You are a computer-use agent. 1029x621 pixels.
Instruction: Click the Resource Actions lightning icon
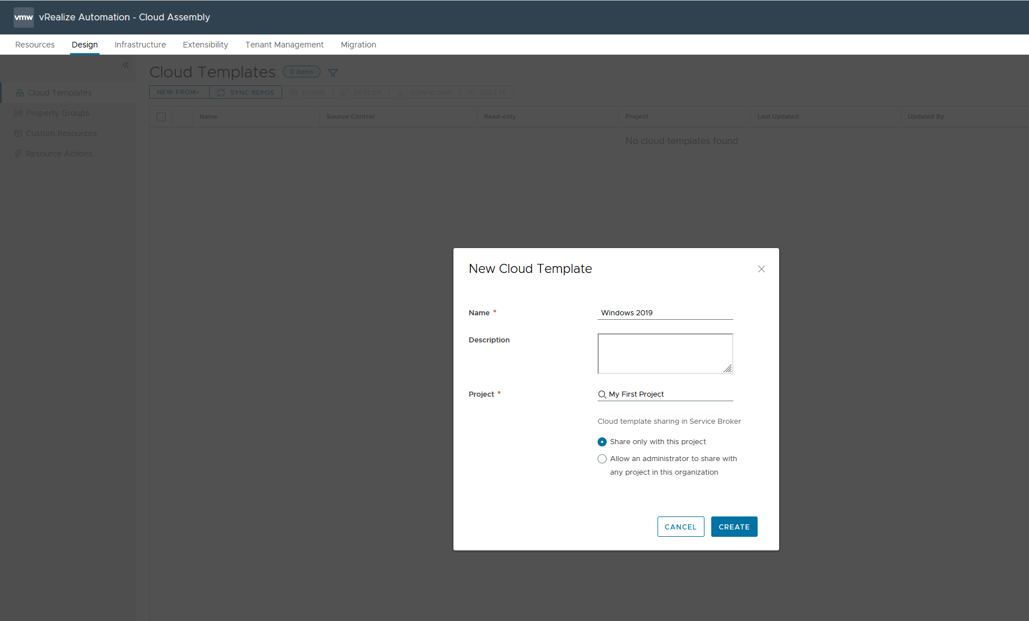pos(18,154)
